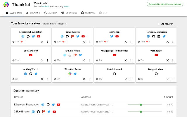The height and width of the screenshot is (117, 187).
Task: Remove Veritasium card with X
Action: tap(167, 61)
